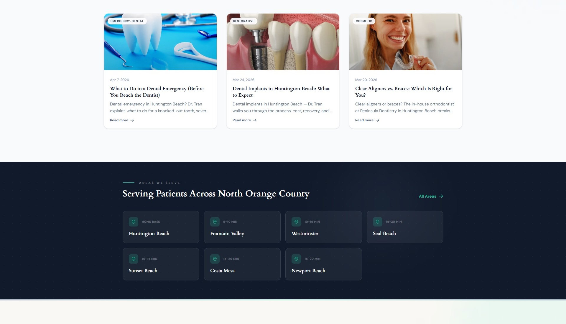This screenshot has height=324, width=566.
Task: Select the Newport Beach area card
Action: tap(324, 264)
